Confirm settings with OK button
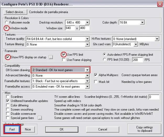This screenshot has height=137, width=164. (x=62, y=129)
